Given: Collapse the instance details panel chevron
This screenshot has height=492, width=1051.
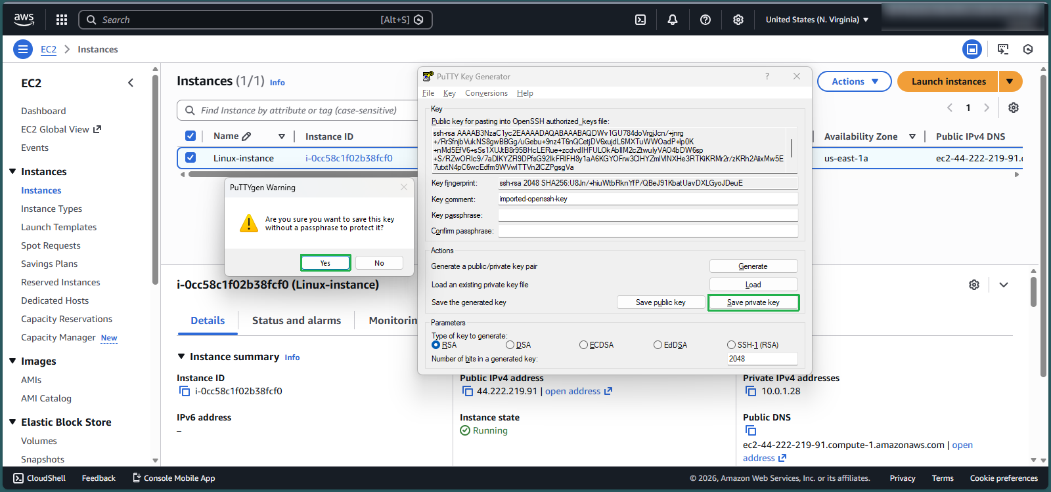Looking at the screenshot, I should pyautogui.click(x=1004, y=285).
